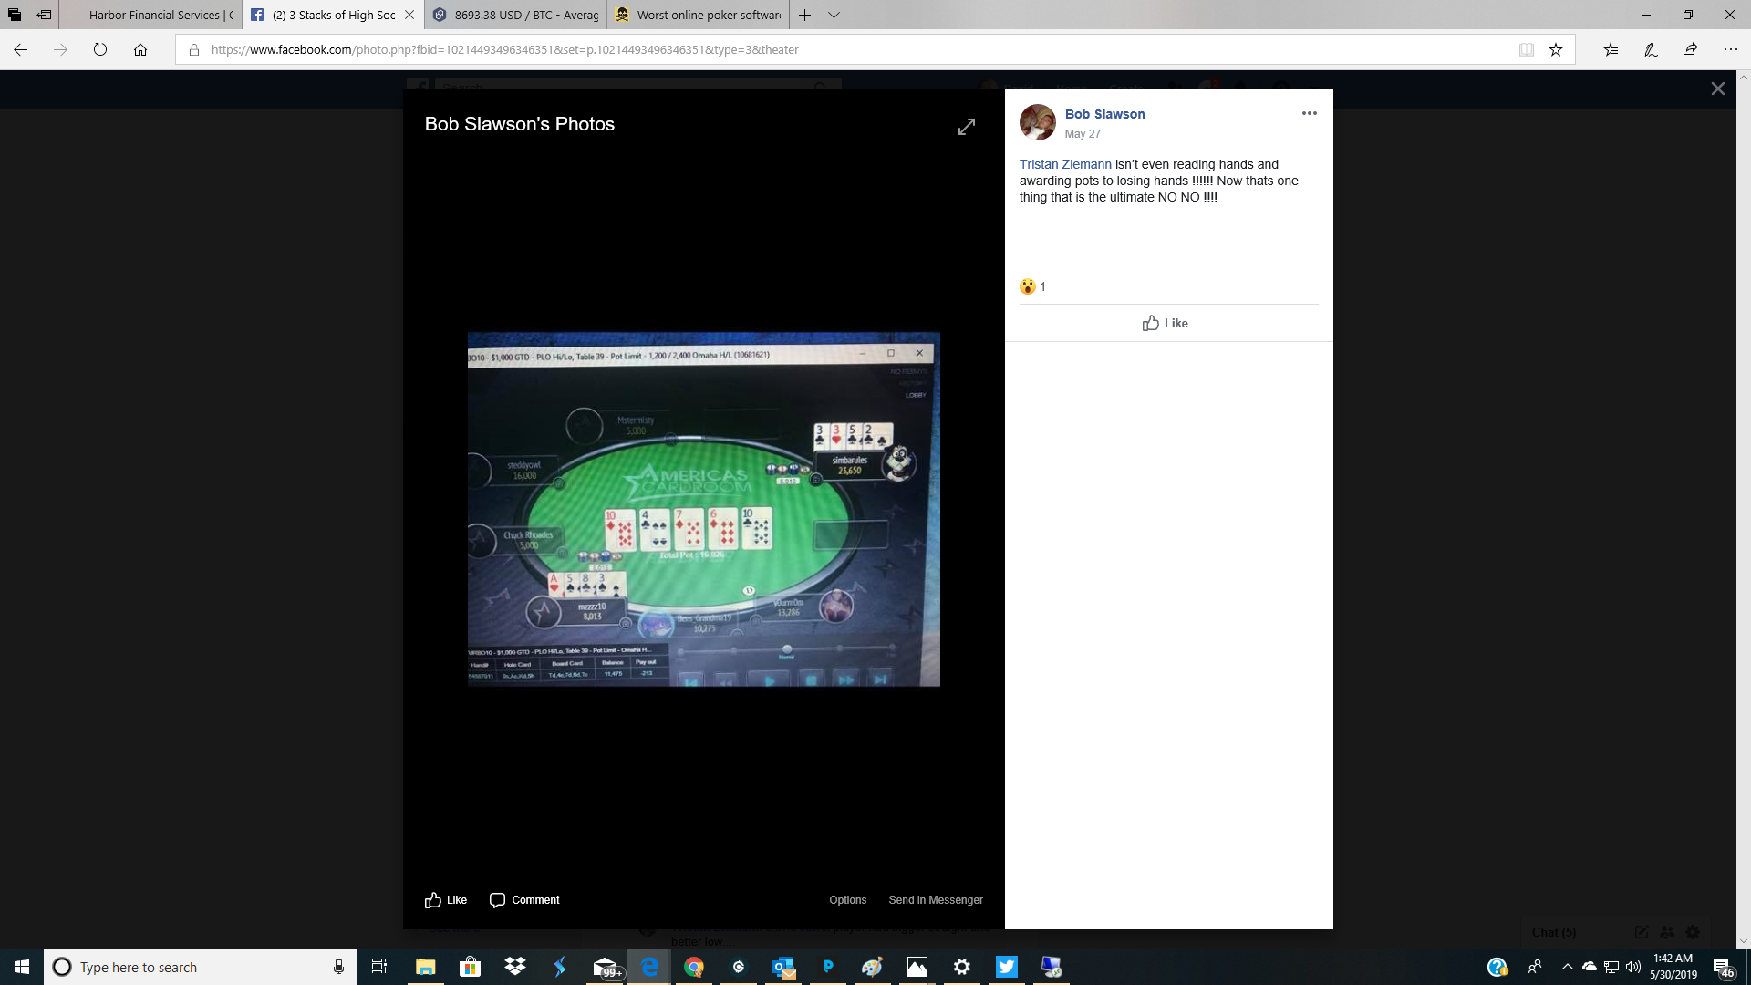Open Twitter app from taskbar

[1007, 967]
